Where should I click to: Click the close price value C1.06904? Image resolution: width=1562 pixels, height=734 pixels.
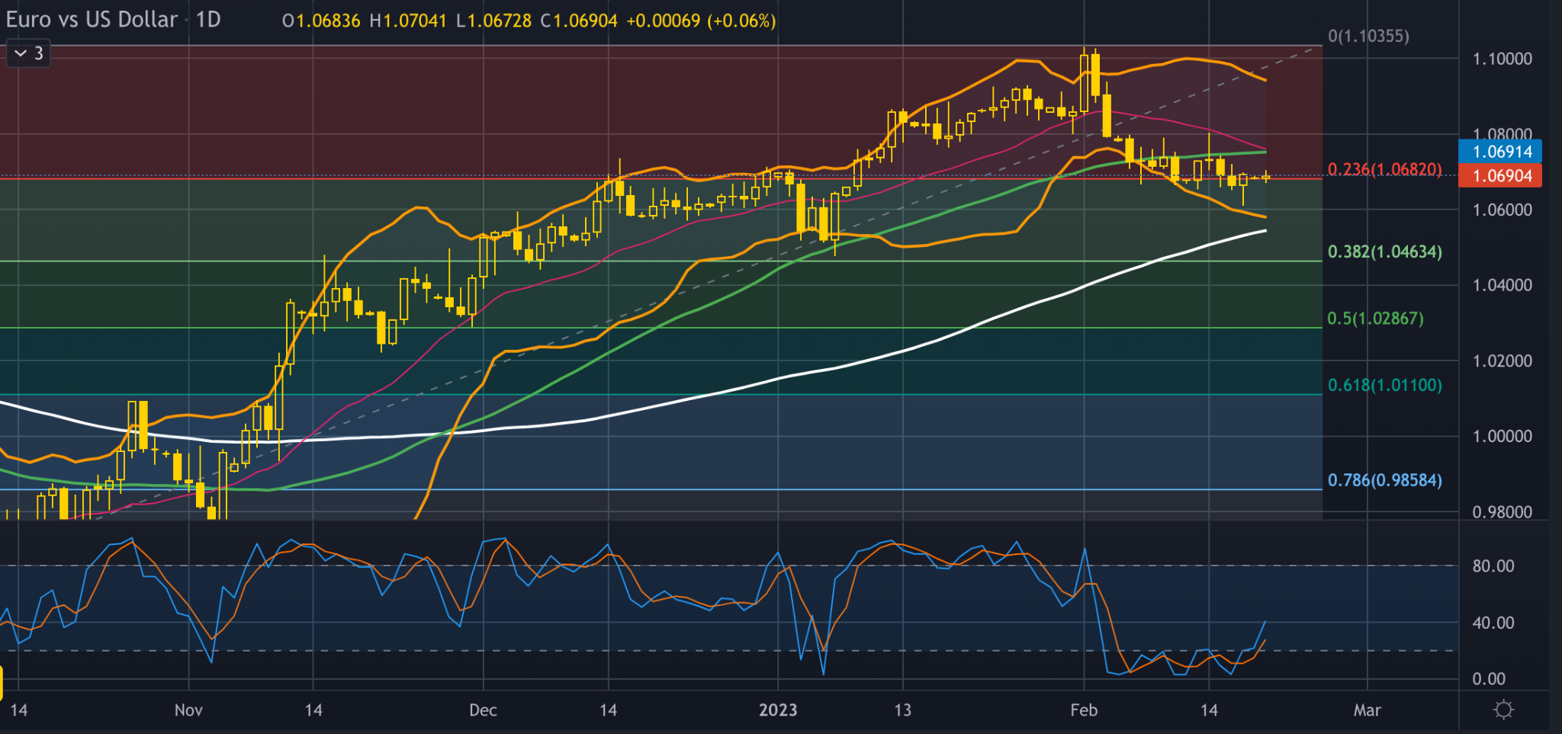pos(579,21)
